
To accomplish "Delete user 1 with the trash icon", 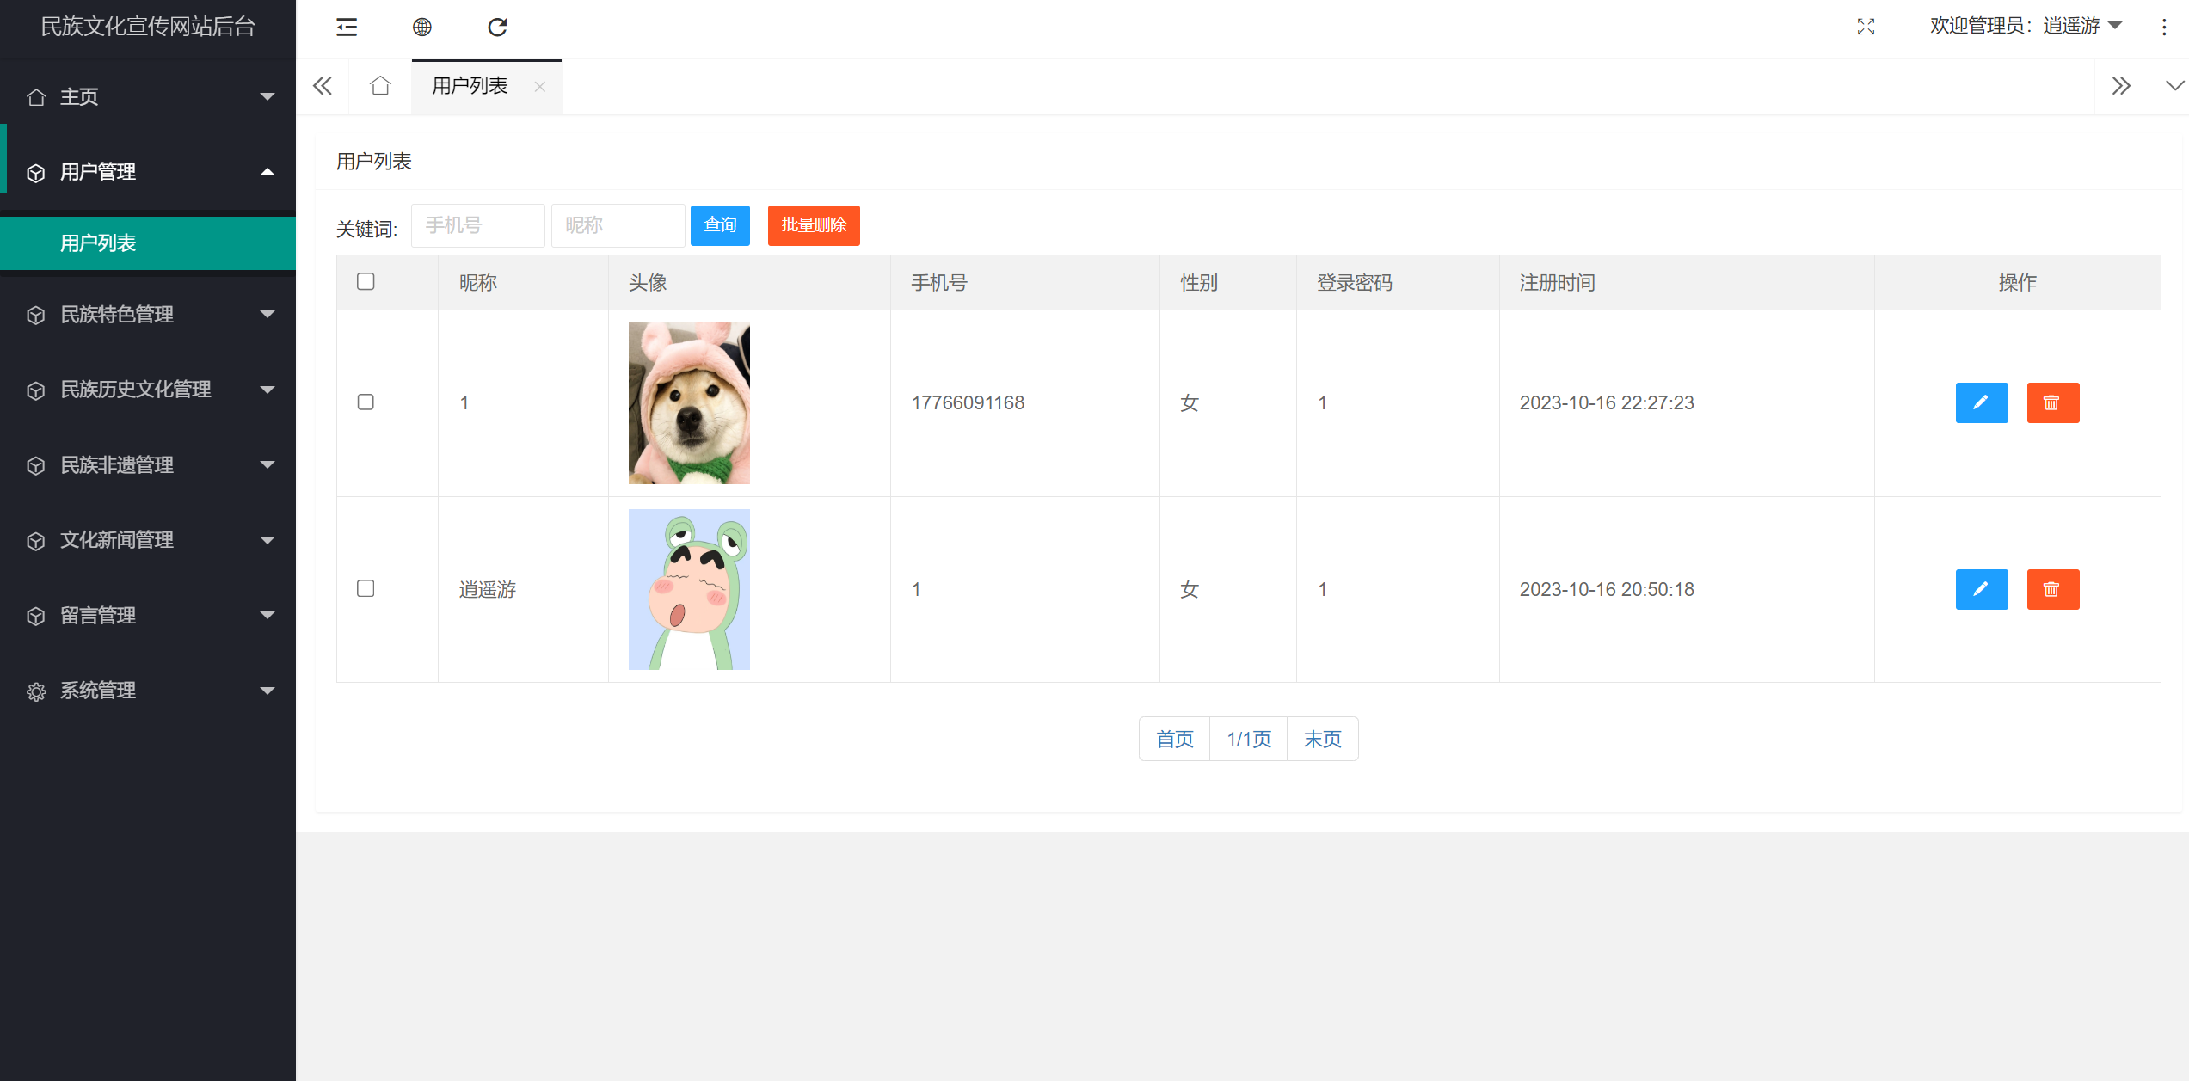I will pyautogui.click(x=2053, y=402).
